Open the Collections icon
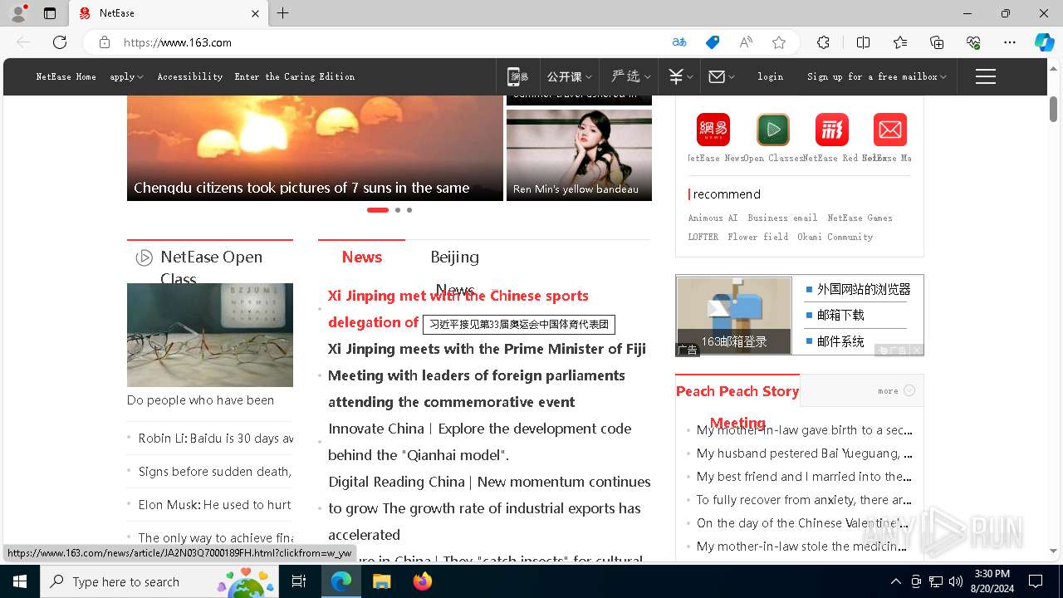The height and width of the screenshot is (598, 1063). (937, 42)
